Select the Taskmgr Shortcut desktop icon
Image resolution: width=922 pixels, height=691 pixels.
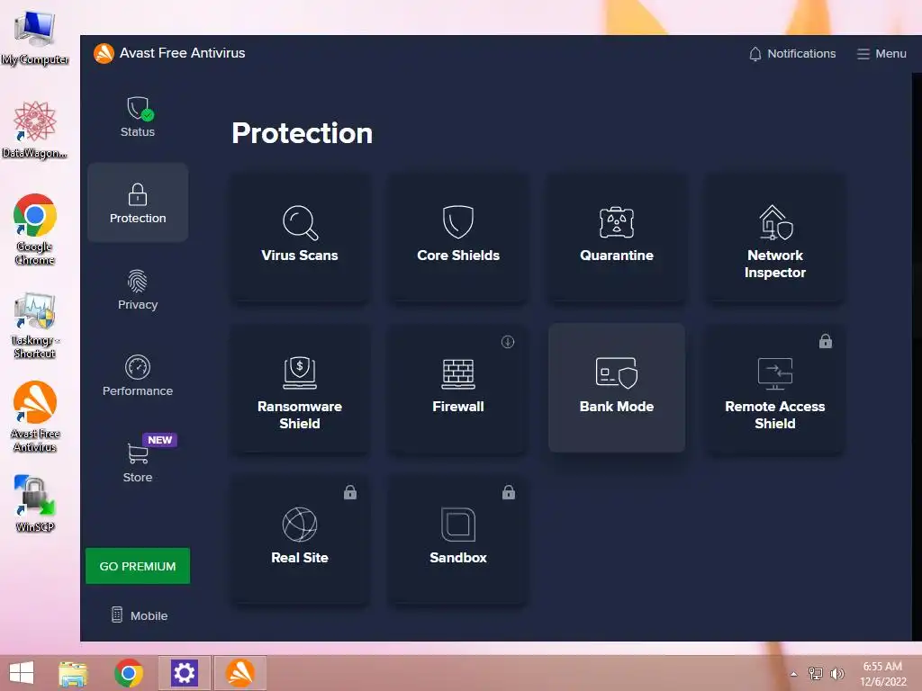35,326
